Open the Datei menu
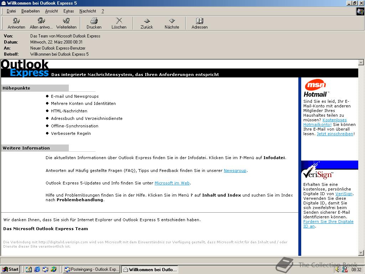The height and width of the screenshot is (274, 365). 11,11
